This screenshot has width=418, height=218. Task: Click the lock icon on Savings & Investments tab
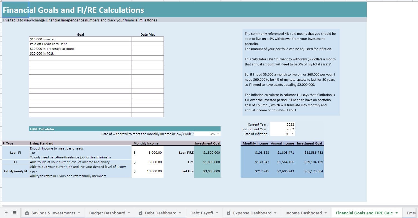[27, 213]
